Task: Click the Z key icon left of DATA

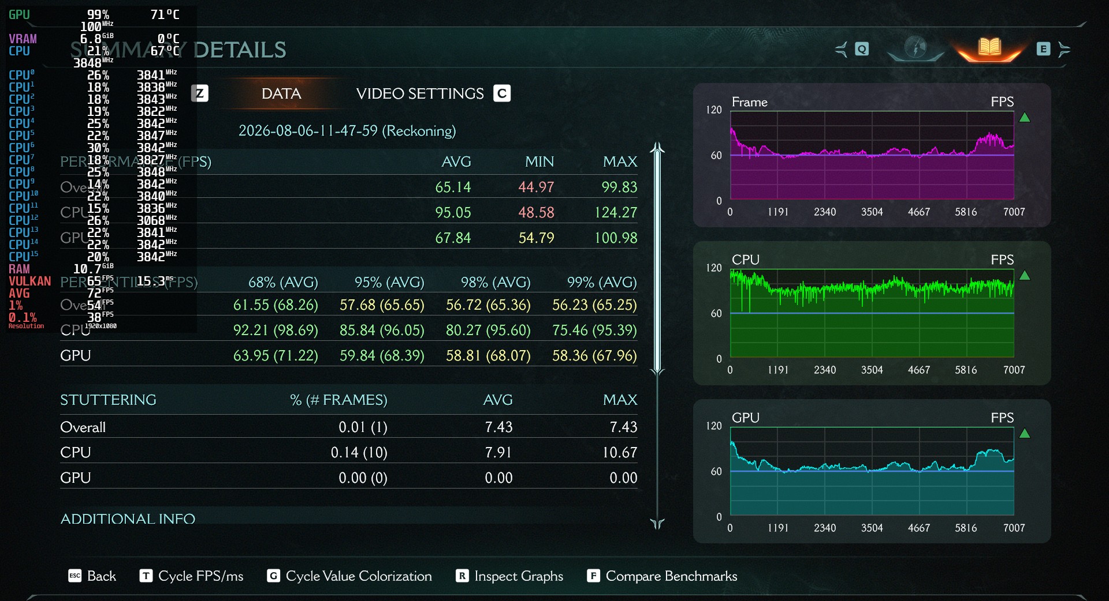Action: (200, 93)
